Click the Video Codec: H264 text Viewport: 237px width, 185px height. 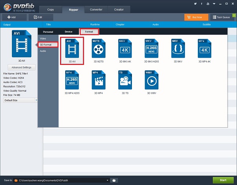[x=13, y=78]
